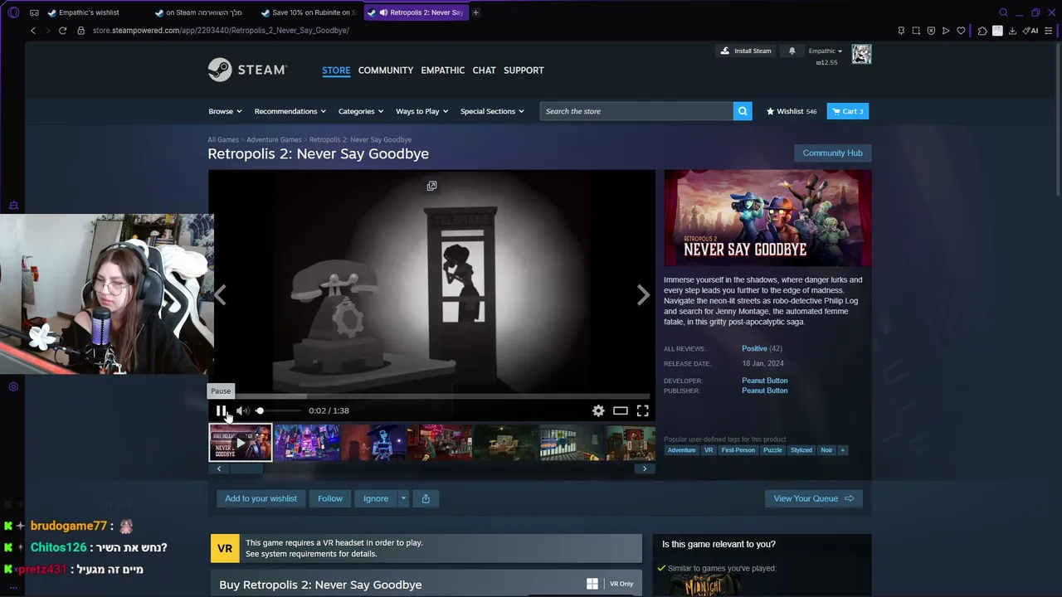Enter fullscreen on the trailer
Screen dimensions: 1062x597
coord(642,410)
